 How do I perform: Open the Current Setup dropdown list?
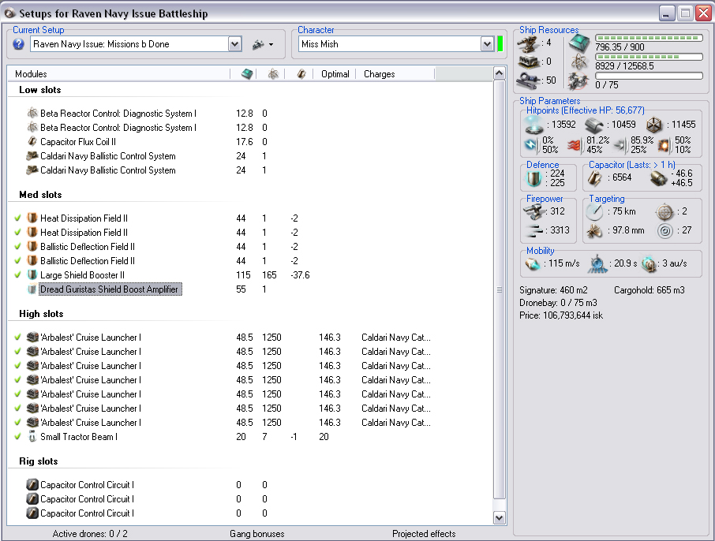234,44
